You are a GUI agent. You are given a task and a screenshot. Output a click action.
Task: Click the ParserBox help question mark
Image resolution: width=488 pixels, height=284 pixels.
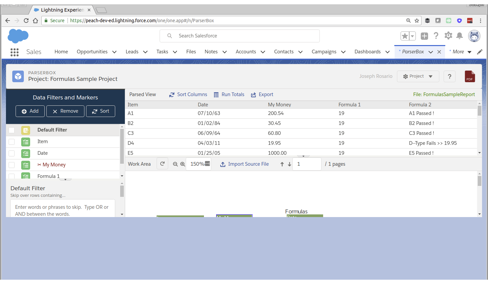449,77
